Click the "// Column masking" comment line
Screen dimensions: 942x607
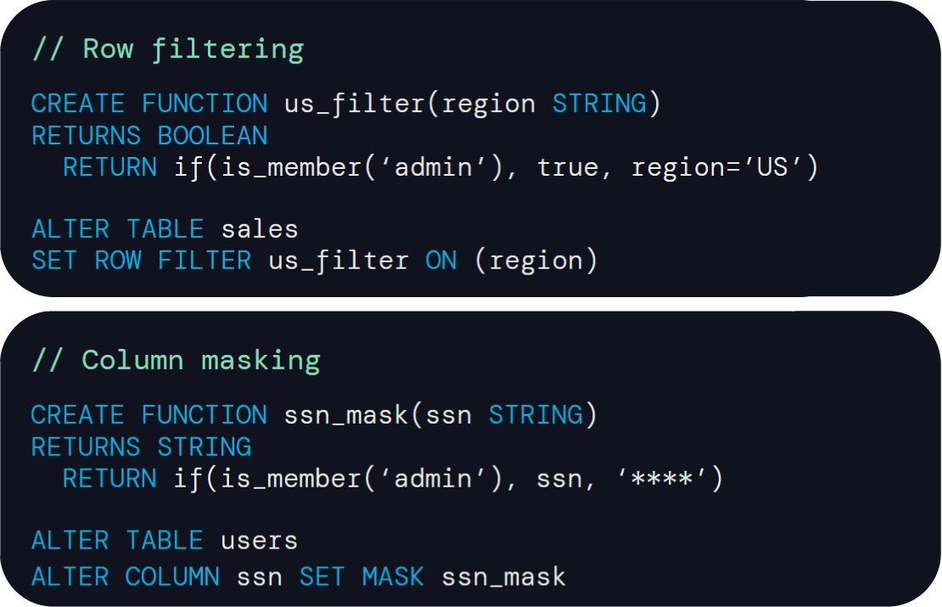176,361
